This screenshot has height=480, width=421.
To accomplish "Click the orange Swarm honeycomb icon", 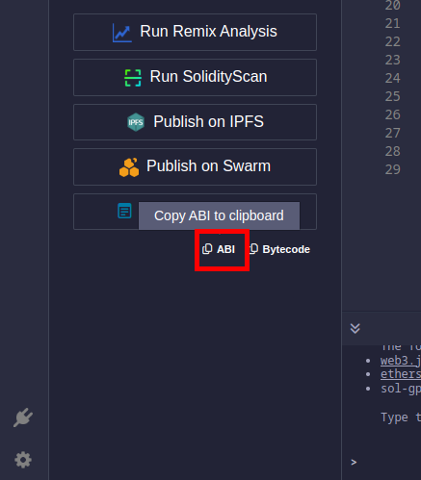I will tap(129, 167).
